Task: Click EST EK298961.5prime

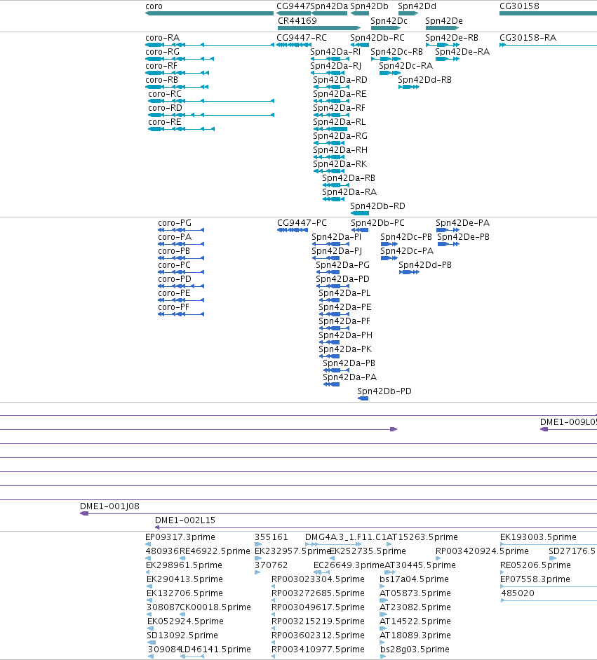Action: 184,565
